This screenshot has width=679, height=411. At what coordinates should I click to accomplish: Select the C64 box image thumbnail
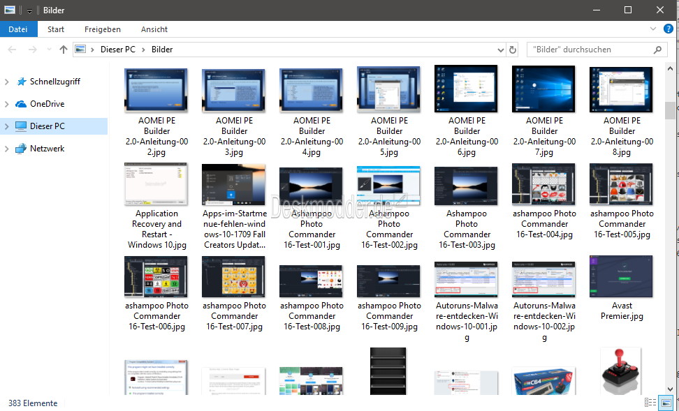543,381
